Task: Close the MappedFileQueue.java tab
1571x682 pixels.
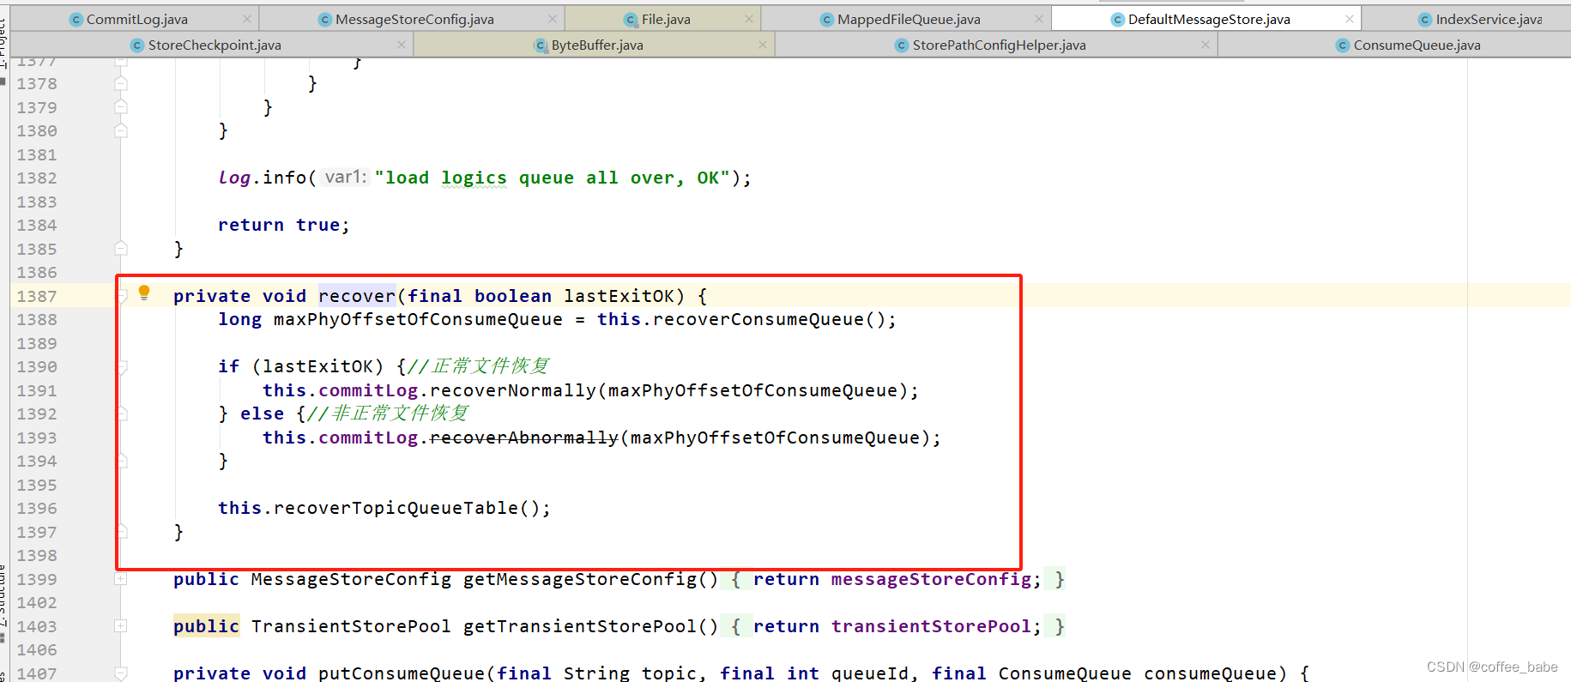Action: pyautogui.click(x=1039, y=19)
